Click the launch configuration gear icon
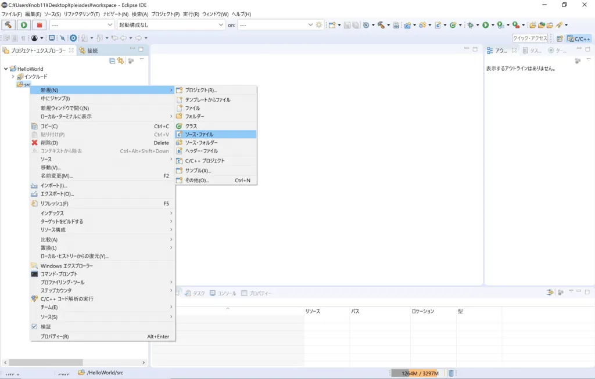The height and width of the screenshot is (379, 595). (x=319, y=25)
